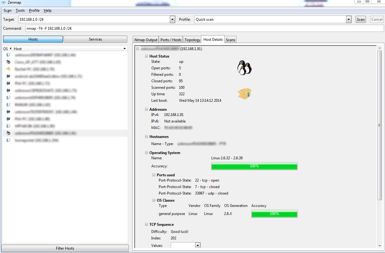Switch to the Topology tab

click(x=192, y=40)
